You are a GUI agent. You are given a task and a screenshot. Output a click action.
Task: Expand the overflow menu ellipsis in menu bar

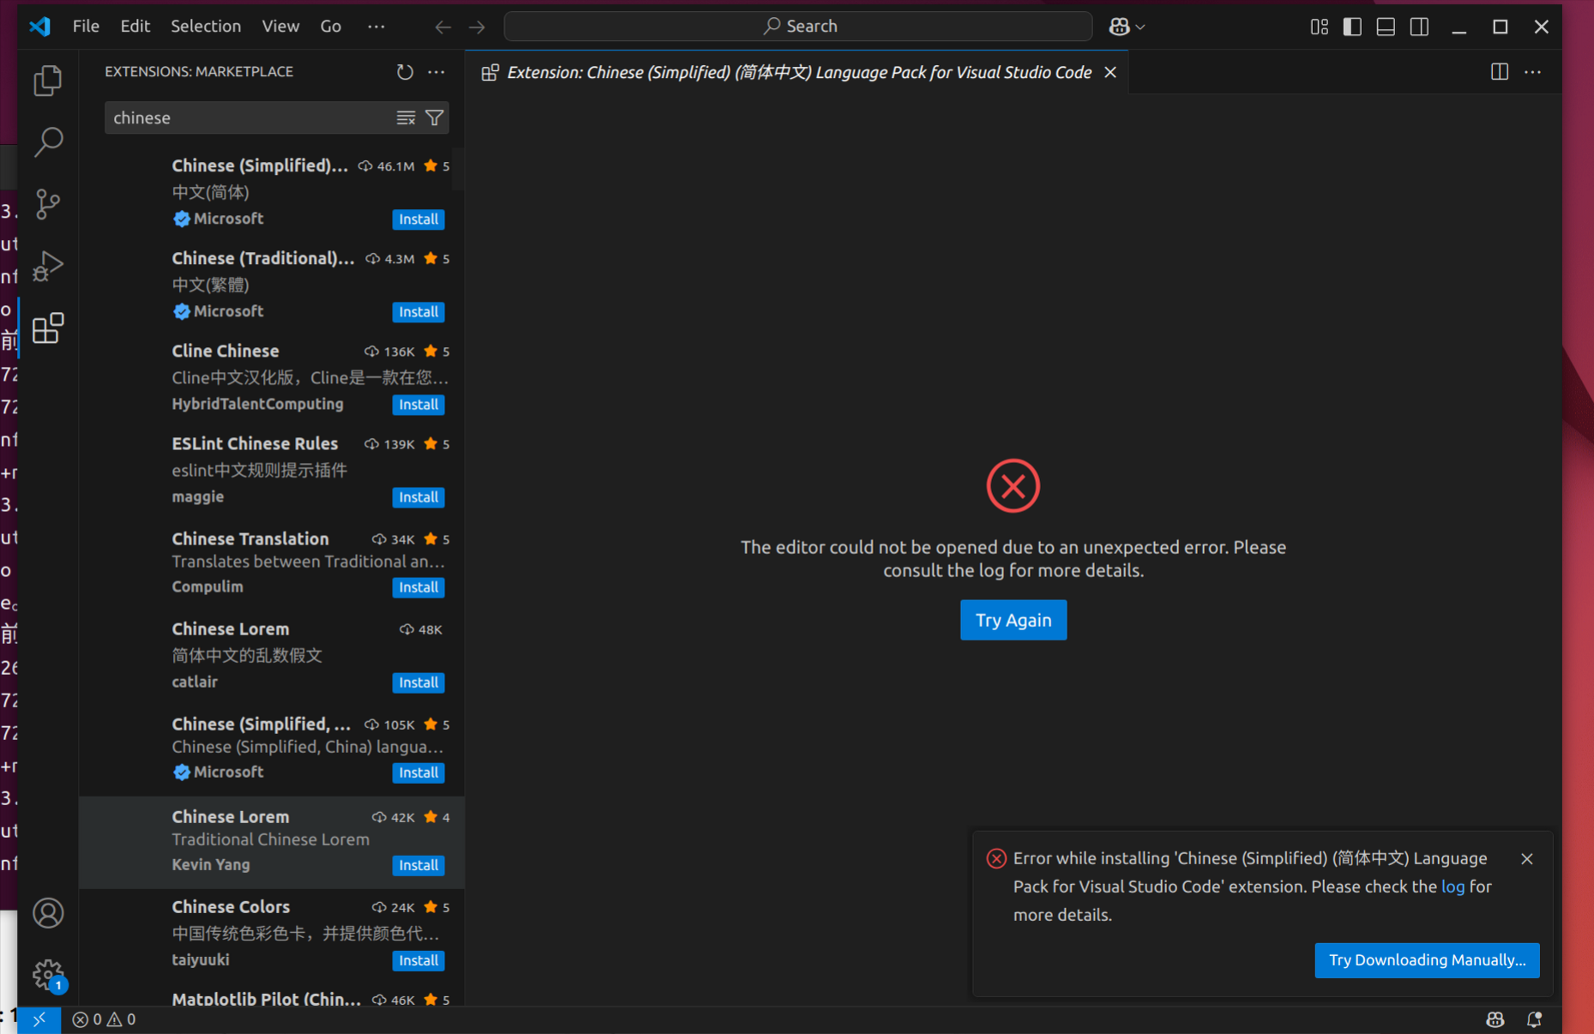coord(376,27)
